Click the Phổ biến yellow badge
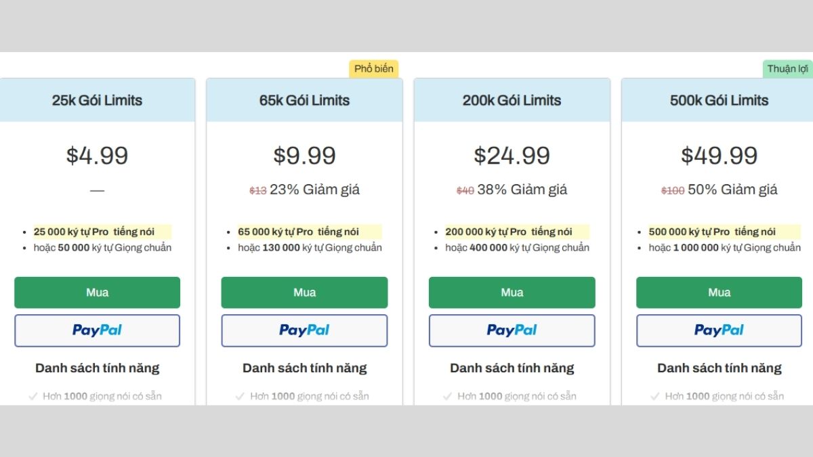The width and height of the screenshot is (813, 457). (x=374, y=68)
